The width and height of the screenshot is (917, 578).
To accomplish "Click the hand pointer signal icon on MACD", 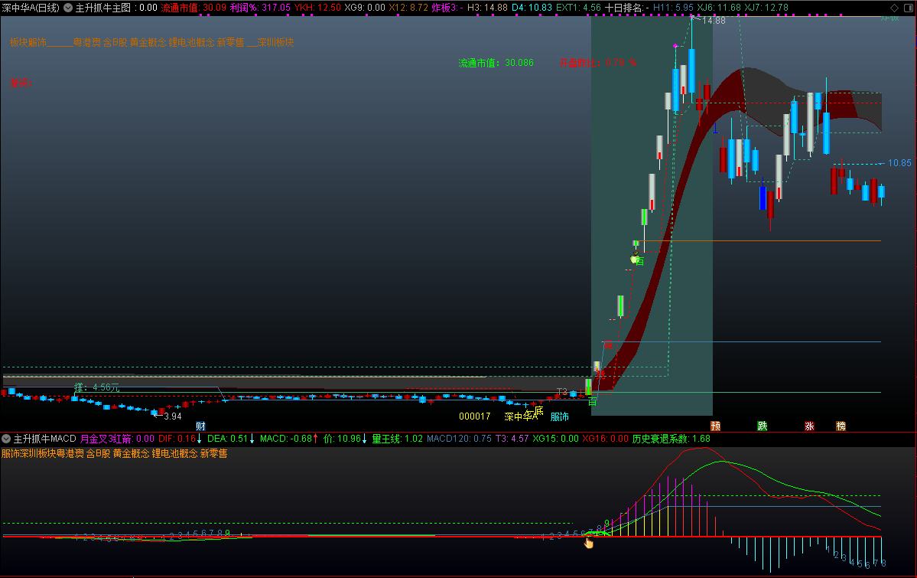I will [x=588, y=543].
